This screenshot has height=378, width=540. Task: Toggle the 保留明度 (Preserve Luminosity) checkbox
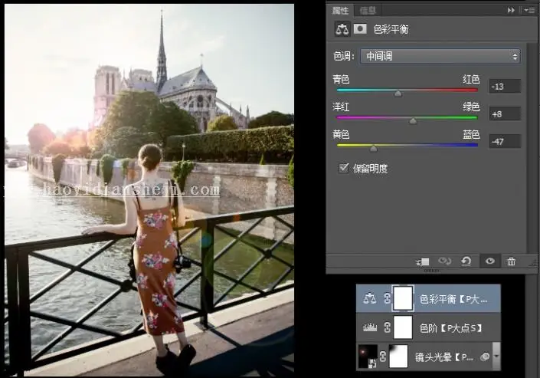344,168
